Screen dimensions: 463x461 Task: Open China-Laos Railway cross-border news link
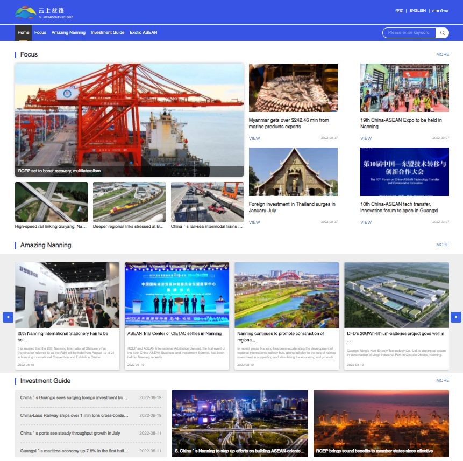74,415
